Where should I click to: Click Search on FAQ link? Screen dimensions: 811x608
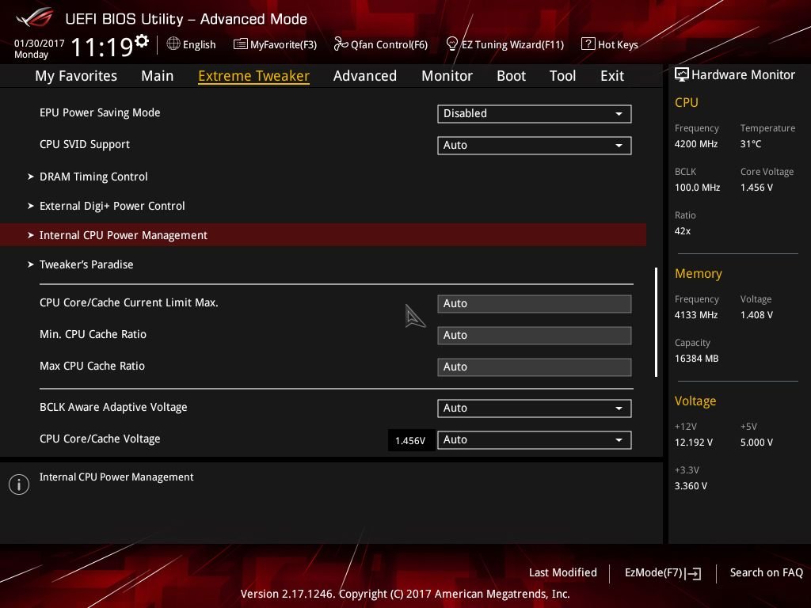point(766,572)
